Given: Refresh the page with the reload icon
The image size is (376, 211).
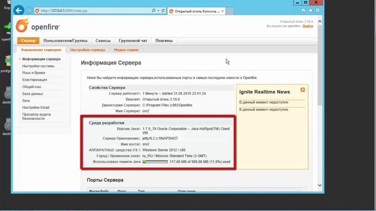Looking at the screenshot, I should click(x=163, y=11).
